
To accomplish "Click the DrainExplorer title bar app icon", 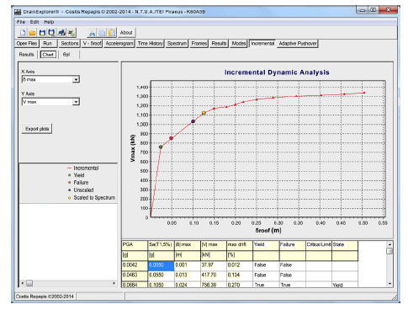I will [x=18, y=12].
